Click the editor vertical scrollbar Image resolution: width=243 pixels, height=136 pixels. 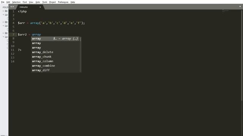[x=242, y=56]
